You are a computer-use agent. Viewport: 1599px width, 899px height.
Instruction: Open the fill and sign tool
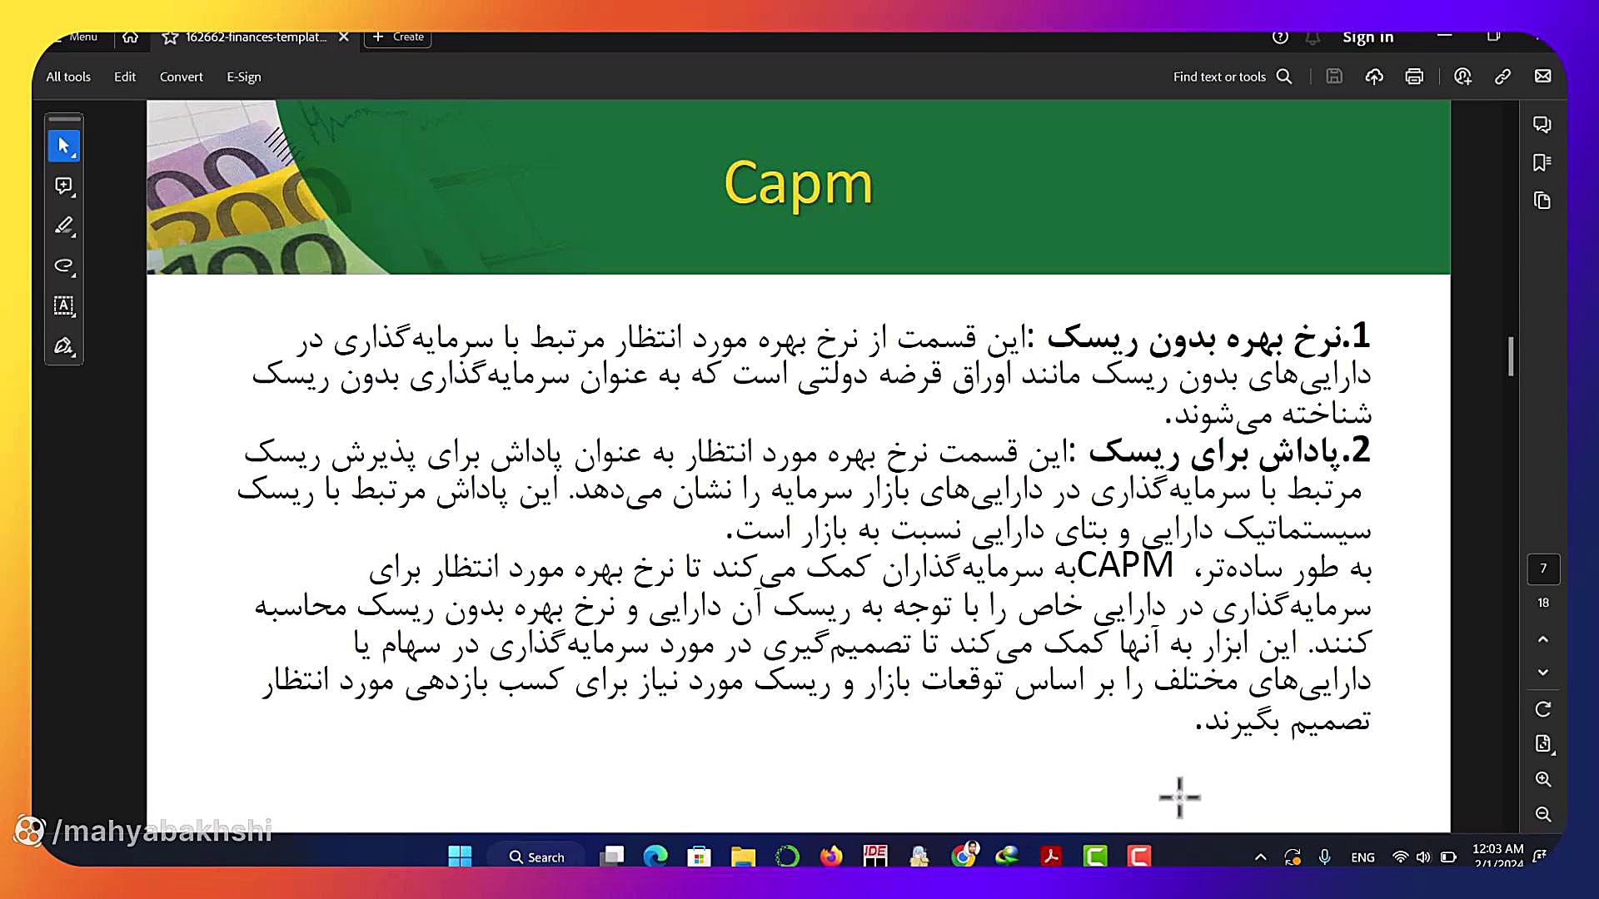64,345
